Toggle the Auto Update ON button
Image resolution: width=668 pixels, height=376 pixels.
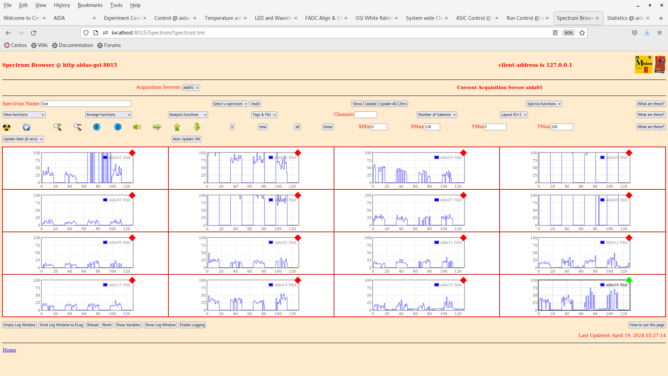click(x=186, y=139)
